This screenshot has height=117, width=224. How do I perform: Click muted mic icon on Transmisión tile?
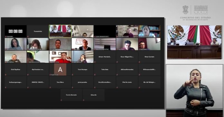coord(28,37)
